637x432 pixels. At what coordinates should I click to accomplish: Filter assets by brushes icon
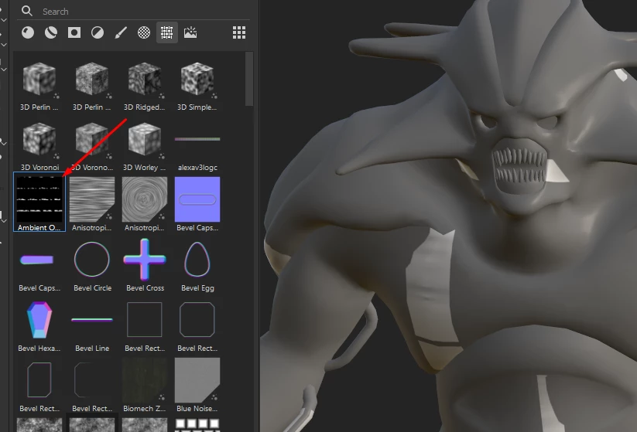coord(121,32)
